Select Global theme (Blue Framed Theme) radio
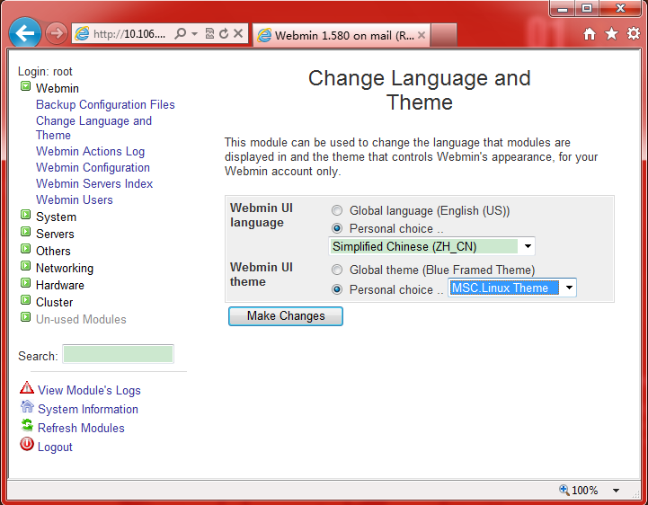648x505 pixels. pos(337,270)
